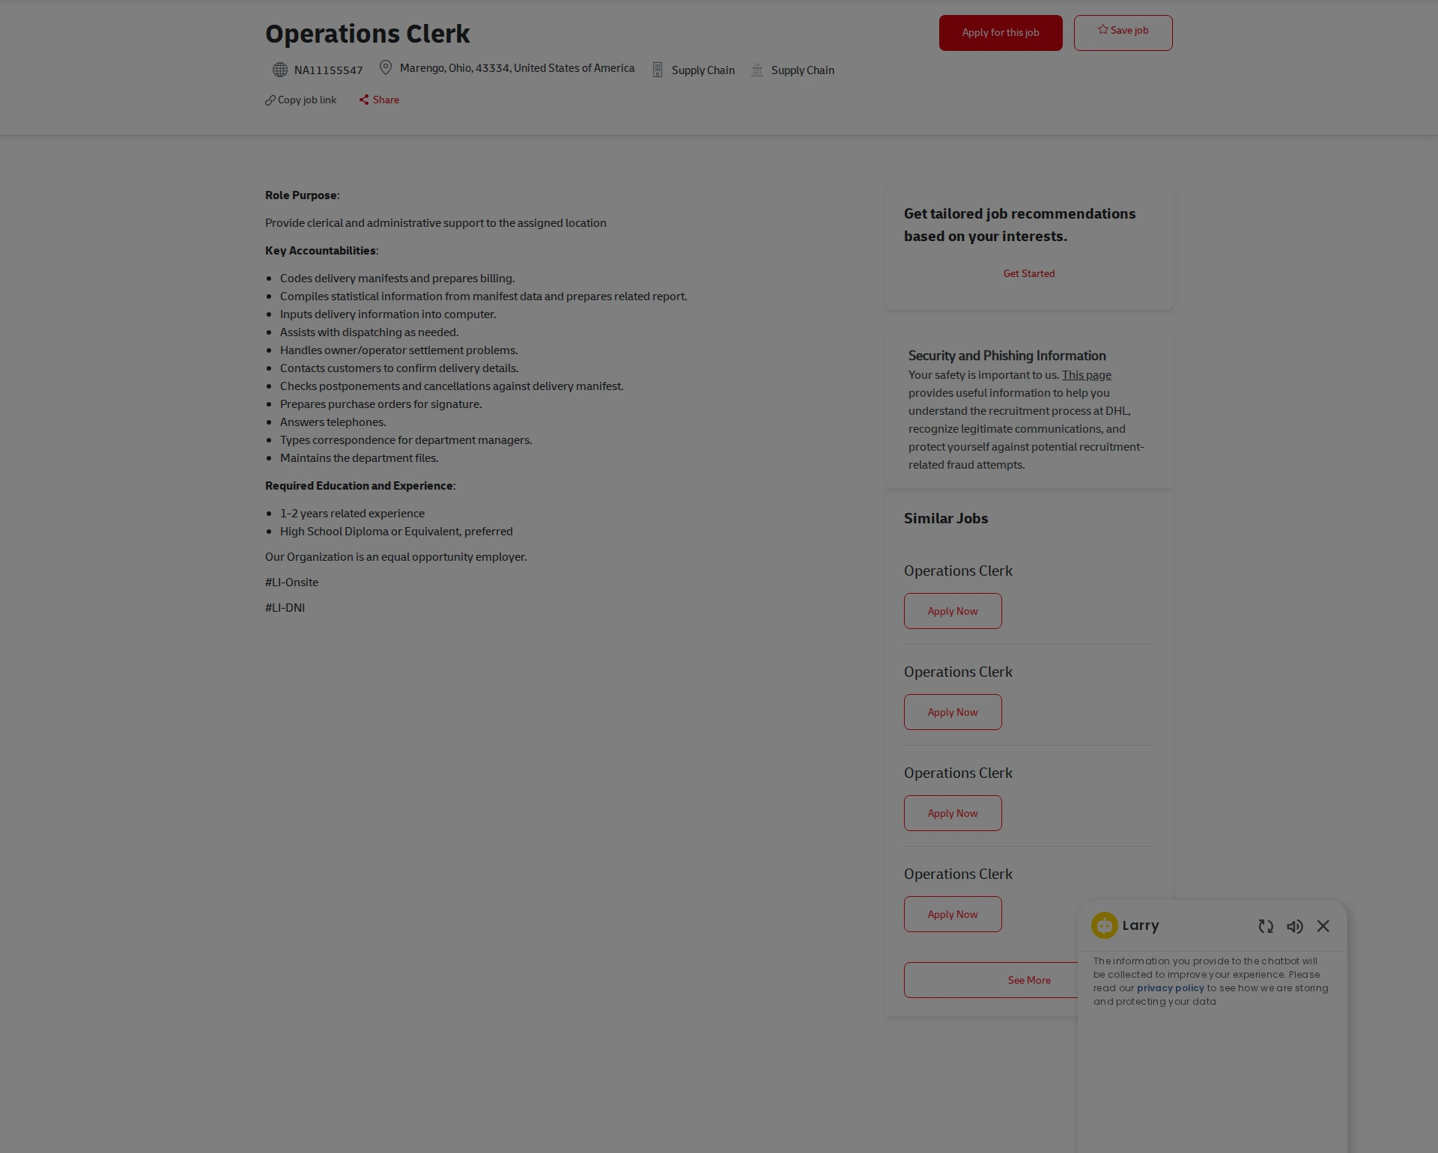The image size is (1438, 1153).
Task: Apply Now for the second similar Operations Clerk
Action: (953, 712)
